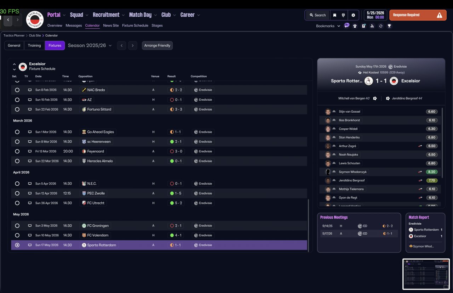The height and width of the screenshot is (293, 453).
Task: Open the messages bubble with 9+ badge
Action: pyautogui.click(x=347, y=26)
